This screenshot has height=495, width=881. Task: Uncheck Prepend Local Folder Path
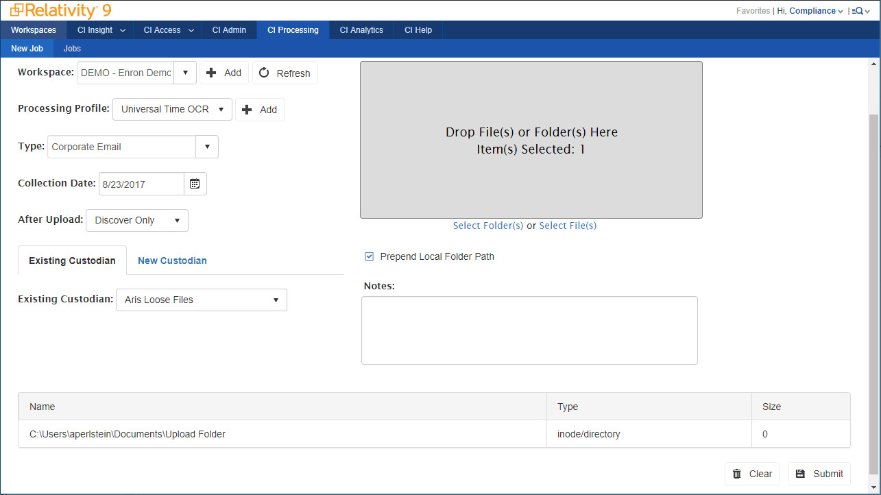pos(370,256)
